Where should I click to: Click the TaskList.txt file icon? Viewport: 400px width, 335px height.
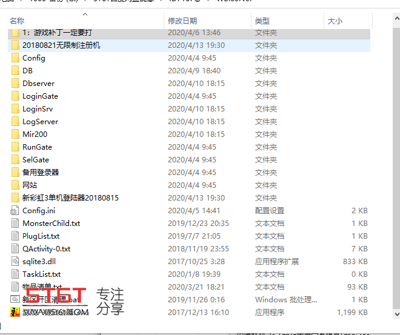pyautogui.click(x=15, y=274)
